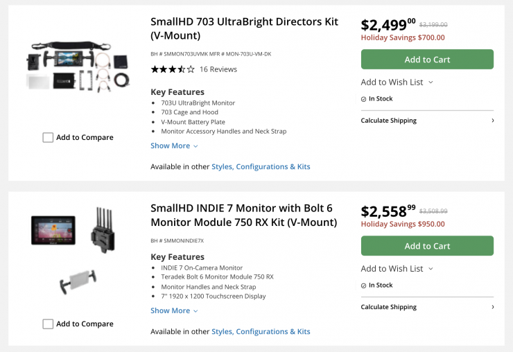Add SmallHD INDIE 7 kit to cart
Image resolution: width=513 pixels, height=352 pixels.
click(x=427, y=246)
